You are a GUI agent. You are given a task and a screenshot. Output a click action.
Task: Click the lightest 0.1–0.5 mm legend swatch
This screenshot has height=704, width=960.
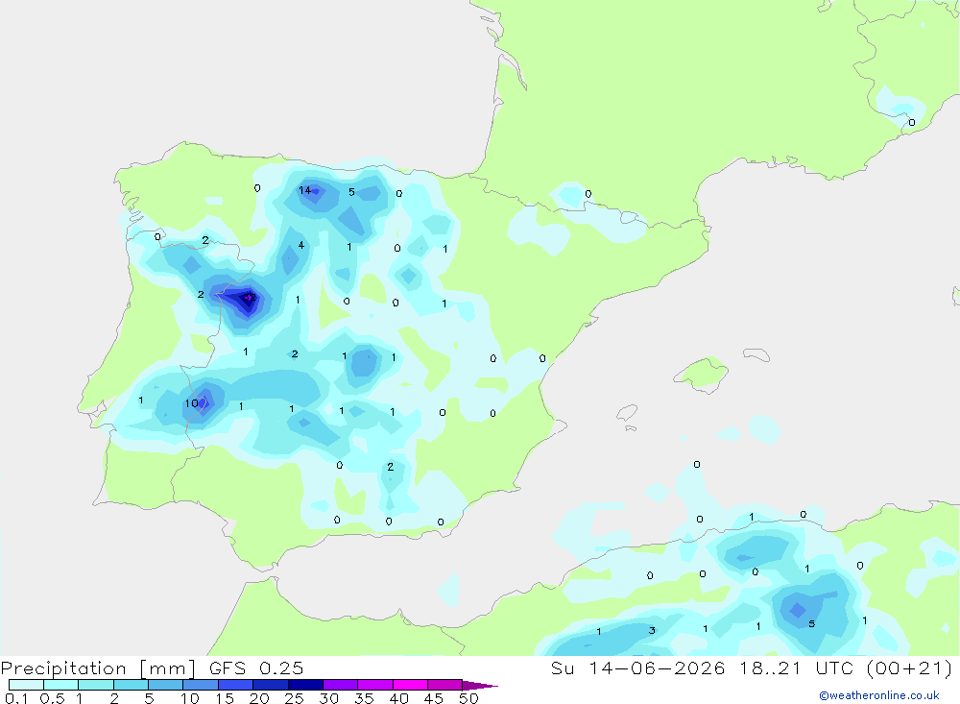[x=26, y=685]
